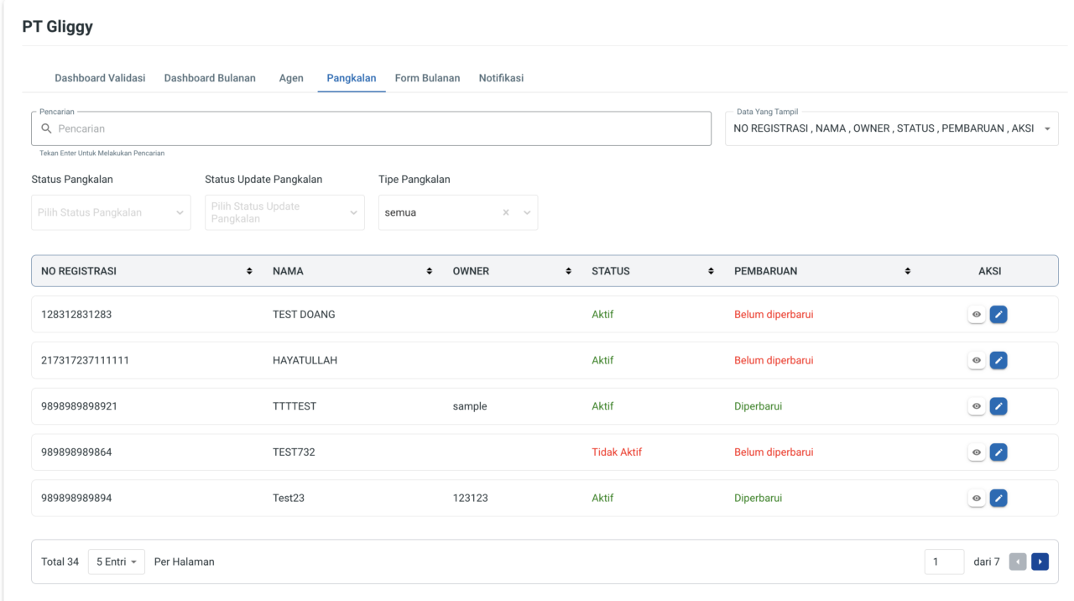1074x601 pixels.
Task: Click the edit pencil icon for Test23
Action: tap(998, 498)
